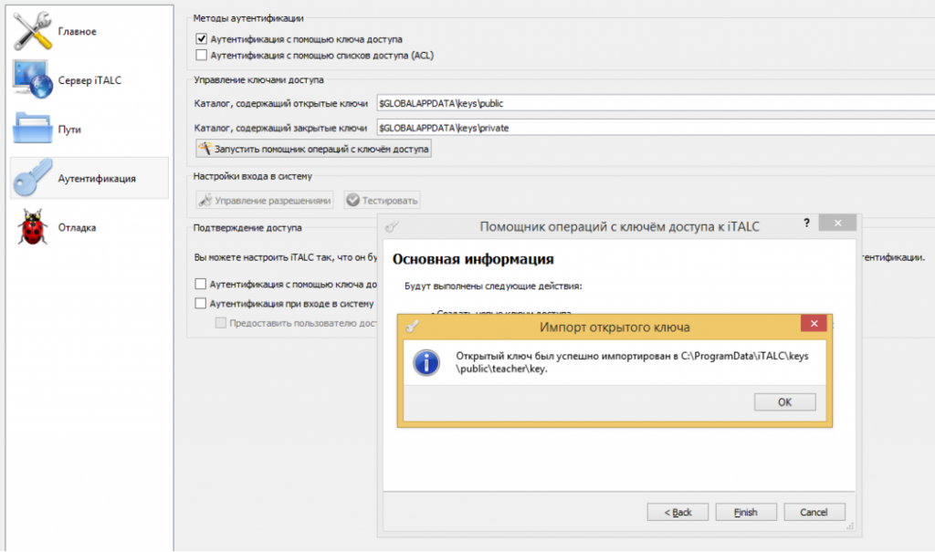Open the Главное section wrench icon

point(32,31)
